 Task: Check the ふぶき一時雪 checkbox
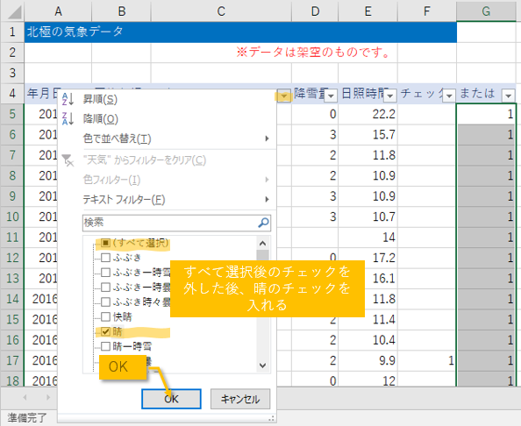[105, 273]
